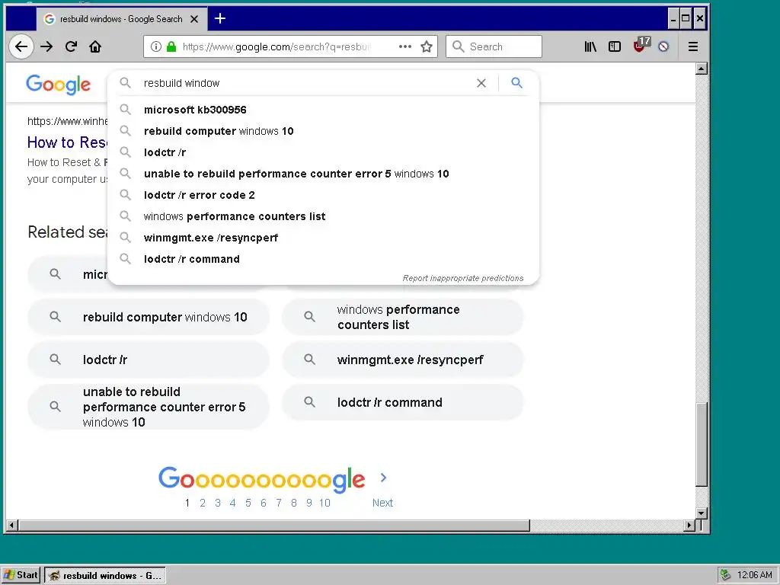Image resolution: width=780 pixels, height=585 pixels.
Task: Click the browser forward arrow
Action: point(46,46)
